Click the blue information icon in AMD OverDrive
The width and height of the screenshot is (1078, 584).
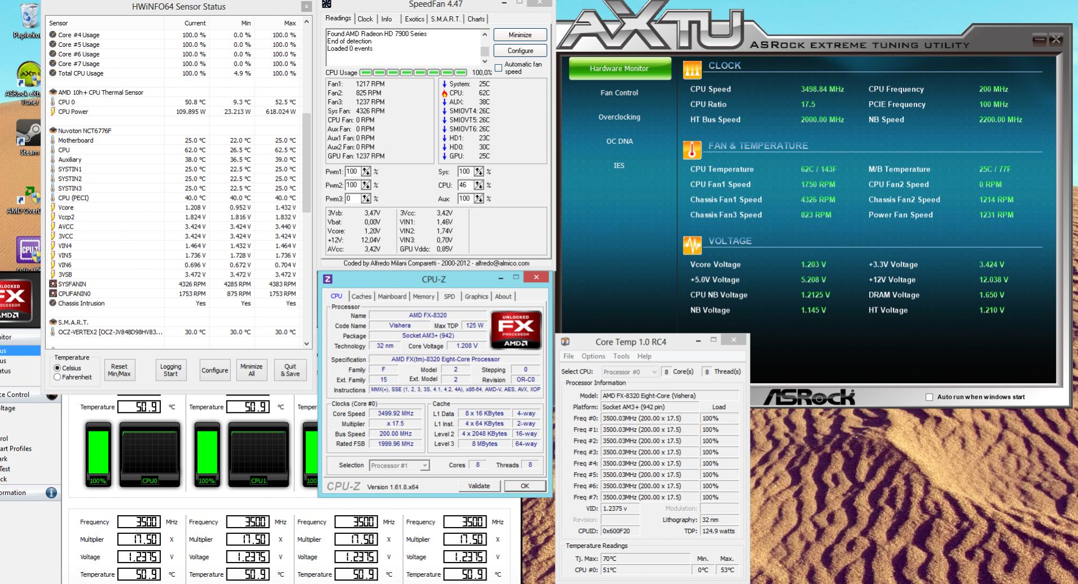pos(51,493)
